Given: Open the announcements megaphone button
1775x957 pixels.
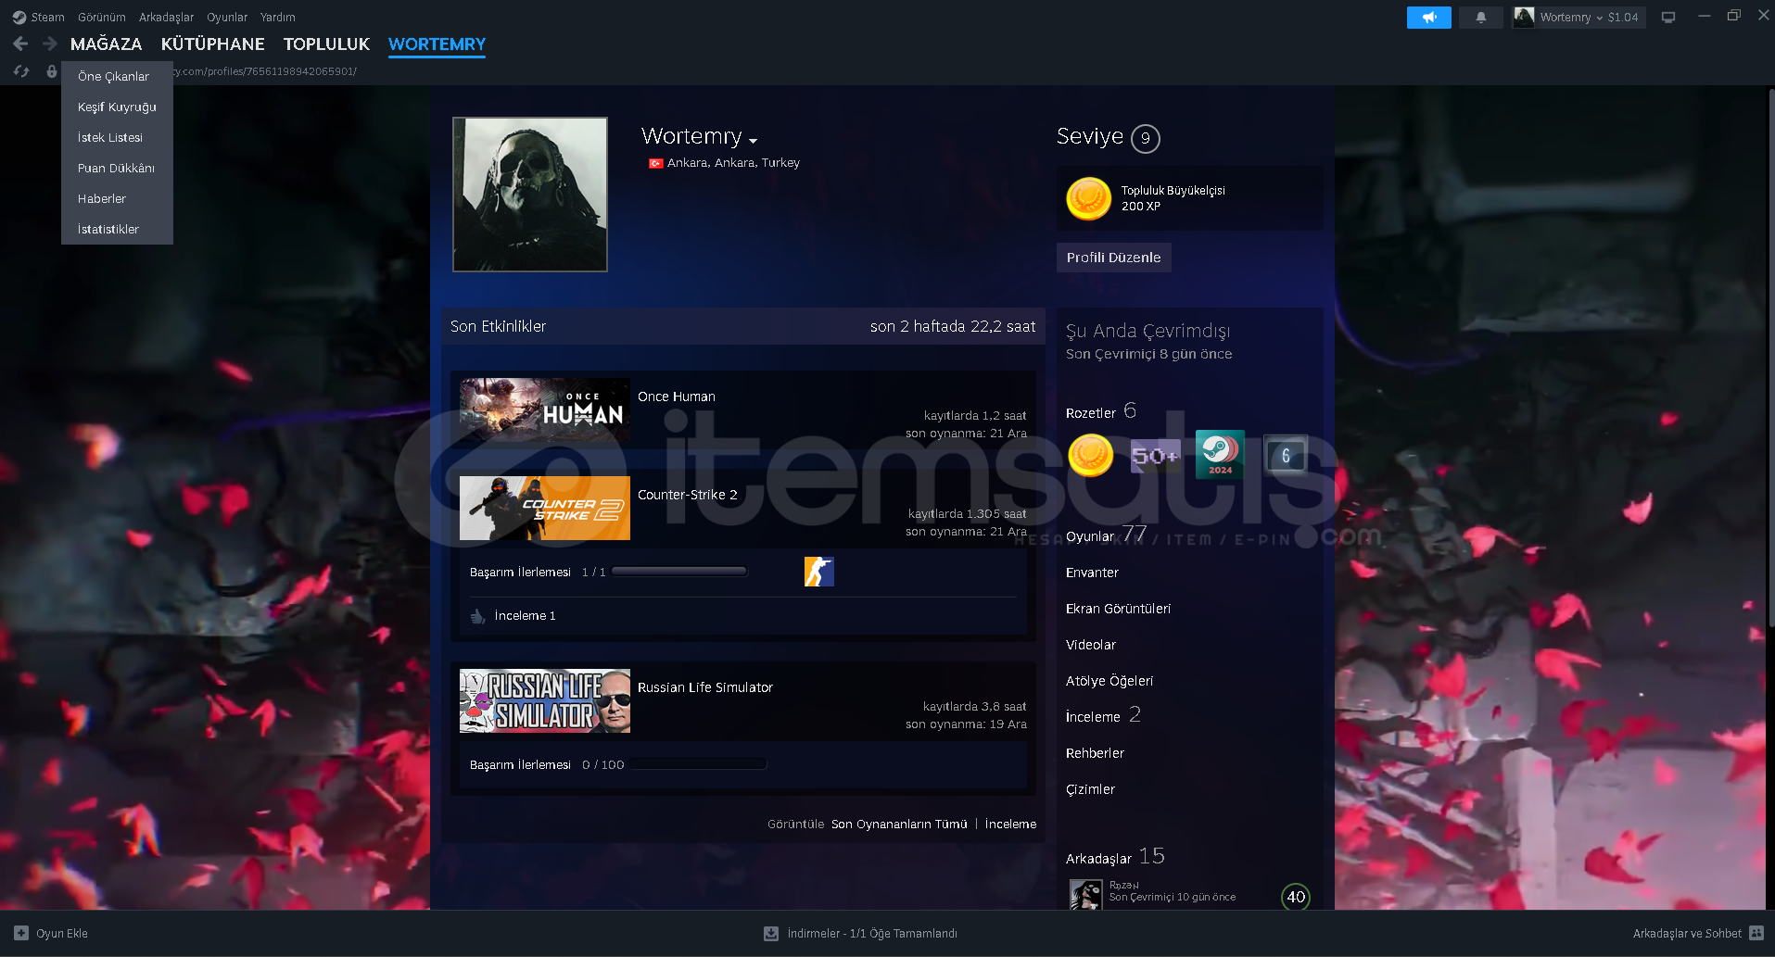Looking at the screenshot, I should click(1428, 17).
